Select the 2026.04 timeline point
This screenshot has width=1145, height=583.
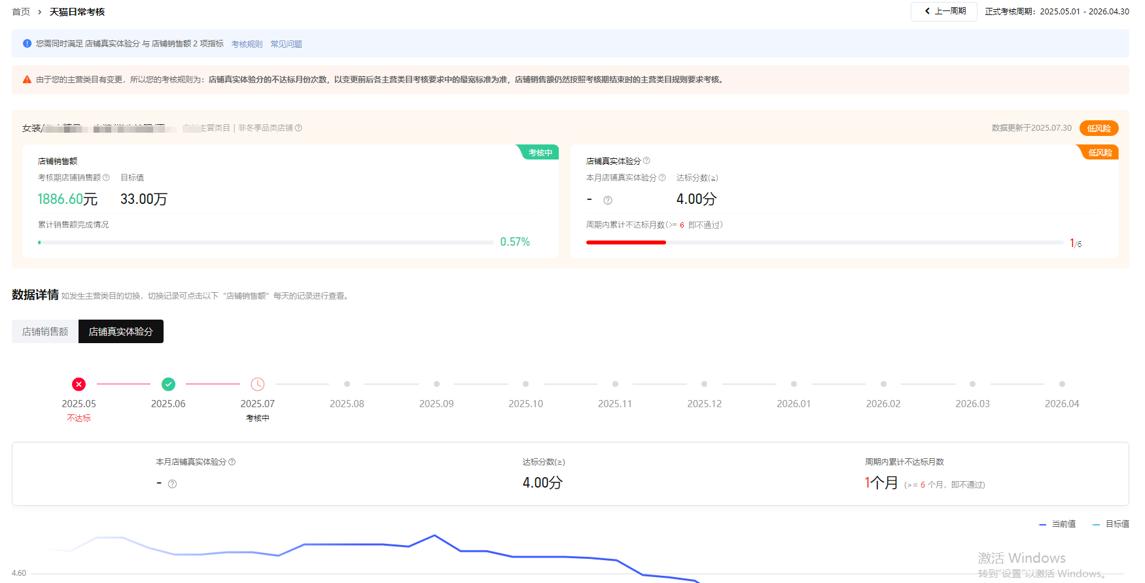click(x=1062, y=384)
